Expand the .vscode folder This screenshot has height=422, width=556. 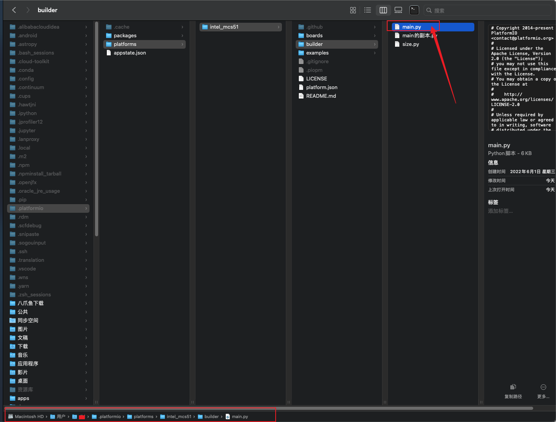coord(86,269)
